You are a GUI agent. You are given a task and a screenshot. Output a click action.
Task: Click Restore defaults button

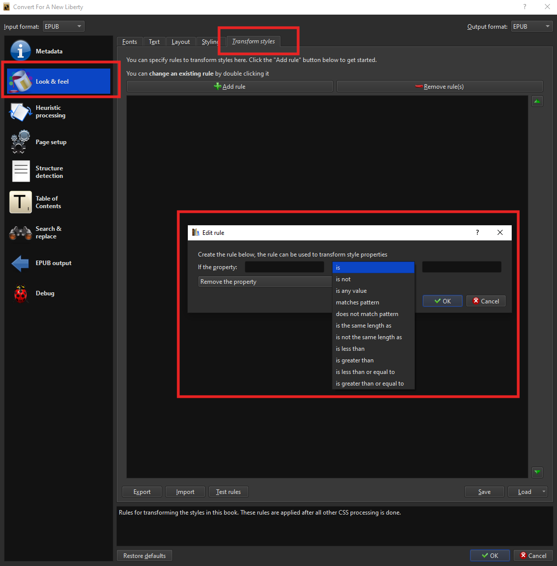point(145,555)
